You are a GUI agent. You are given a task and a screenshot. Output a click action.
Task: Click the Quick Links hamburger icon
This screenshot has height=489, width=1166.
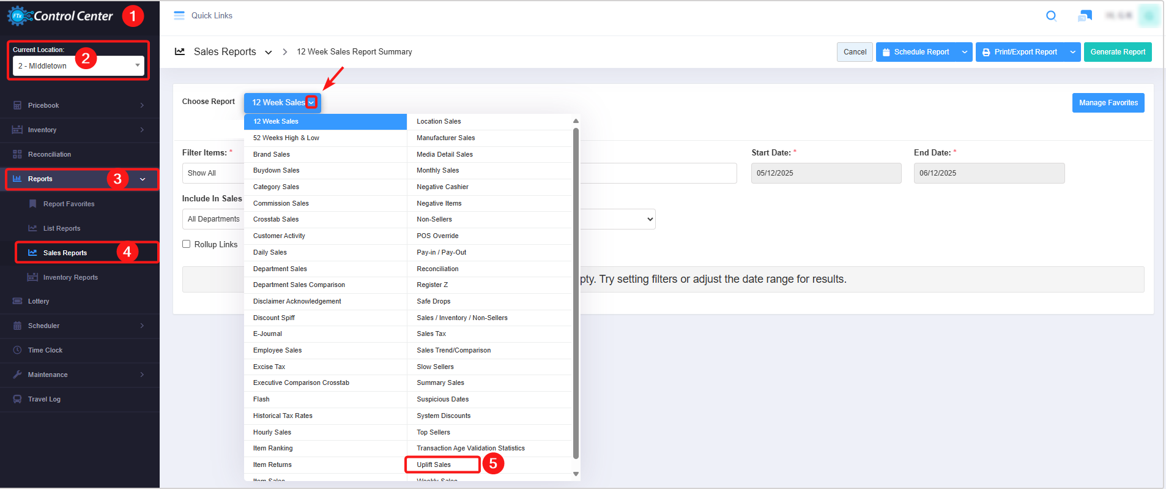coord(179,16)
